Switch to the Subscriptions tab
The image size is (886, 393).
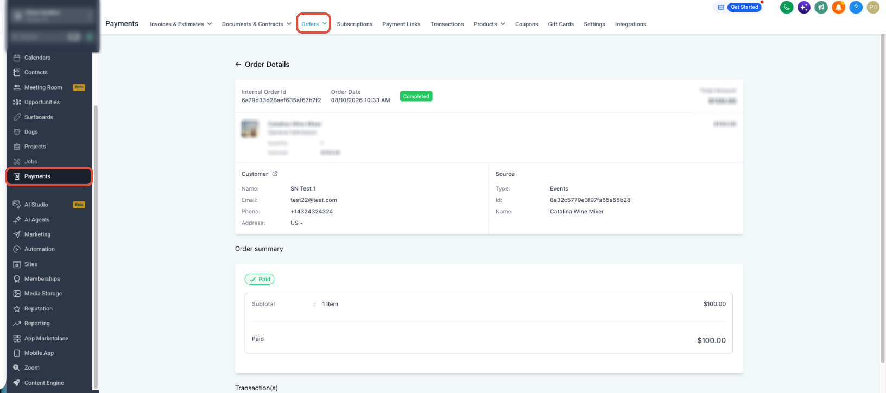click(355, 24)
